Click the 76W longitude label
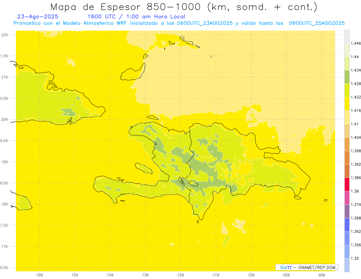361x279 pixels. click(x=39, y=275)
